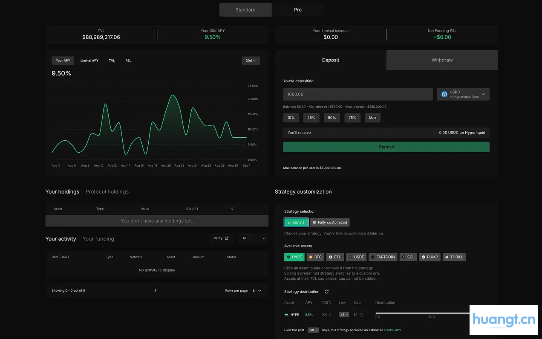Click the 50% amount button
Image resolution: width=542 pixels, height=339 pixels.
coord(332,118)
